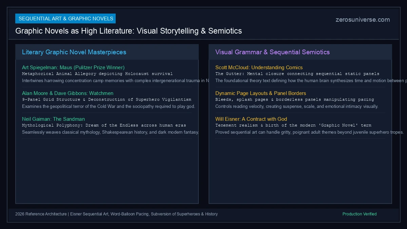Click the description about weaving classical mythology
This screenshot has height=229, width=407.
[x=111, y=132]
